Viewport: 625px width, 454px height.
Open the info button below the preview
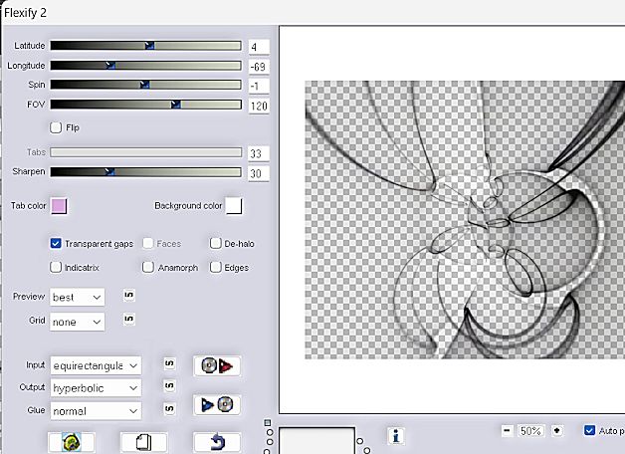click(396, 436)
